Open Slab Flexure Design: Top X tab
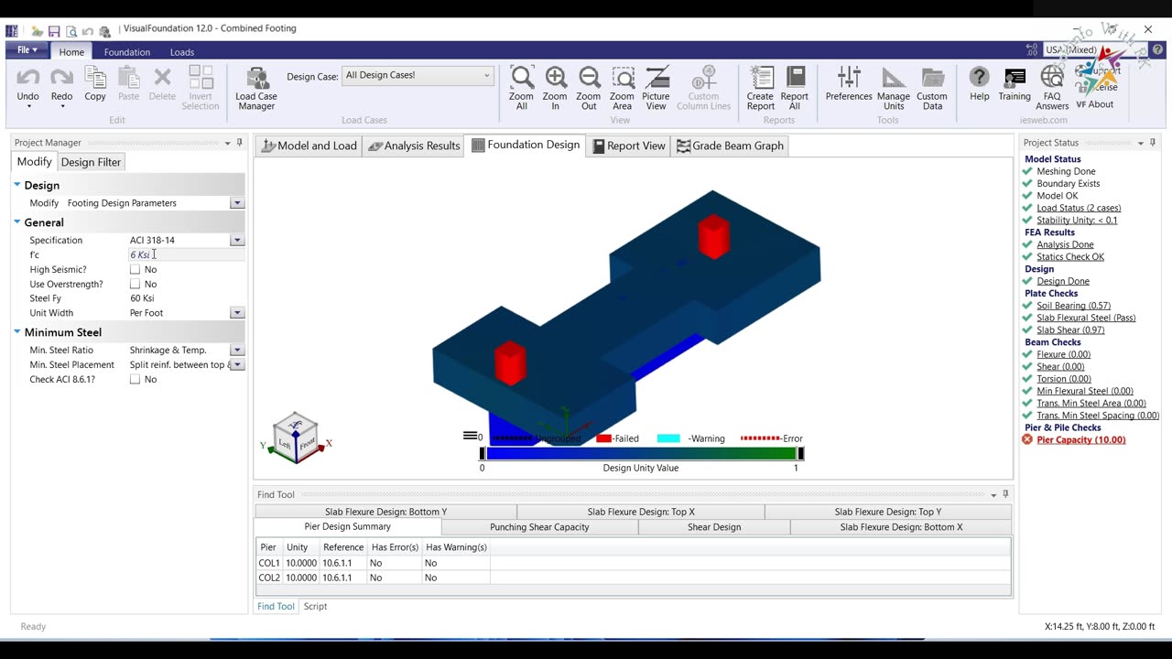Image resolution: width=1172 pixels, height=659 pixels. point(641,512)
